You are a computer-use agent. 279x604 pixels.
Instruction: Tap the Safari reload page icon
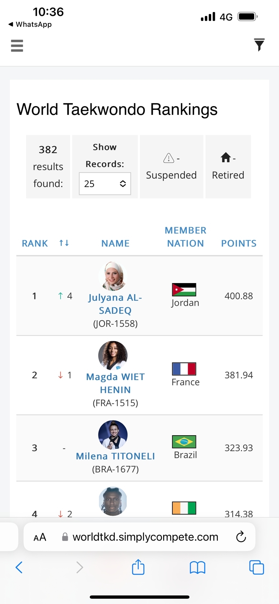241,537
